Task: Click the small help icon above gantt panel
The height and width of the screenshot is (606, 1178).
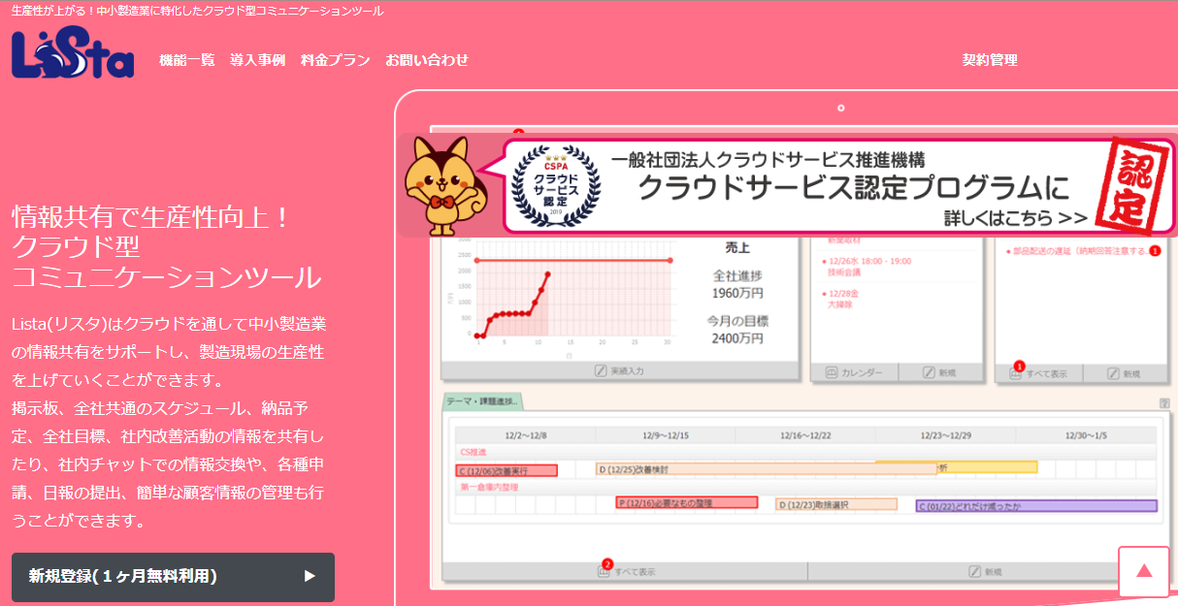Action: click(1163, 403)
